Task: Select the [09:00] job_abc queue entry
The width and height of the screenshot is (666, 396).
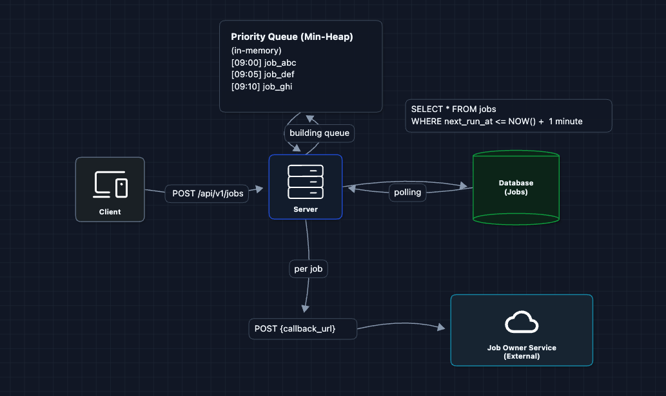Action: pyautogui.click(x=263, y=62)
